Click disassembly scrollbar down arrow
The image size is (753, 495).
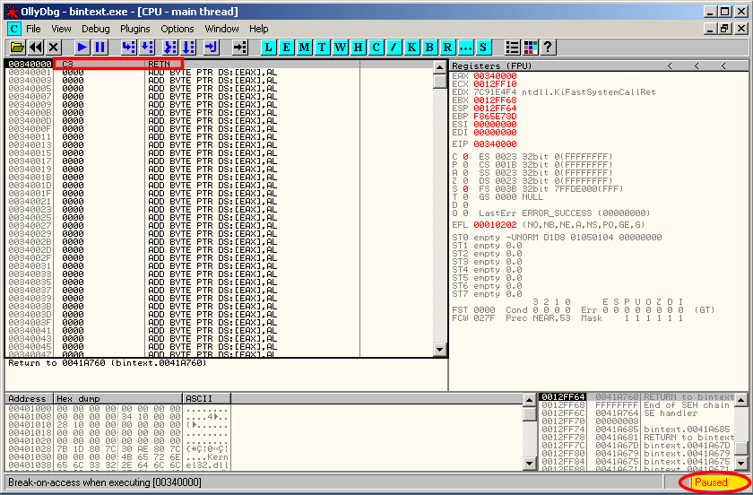[439, 350]
